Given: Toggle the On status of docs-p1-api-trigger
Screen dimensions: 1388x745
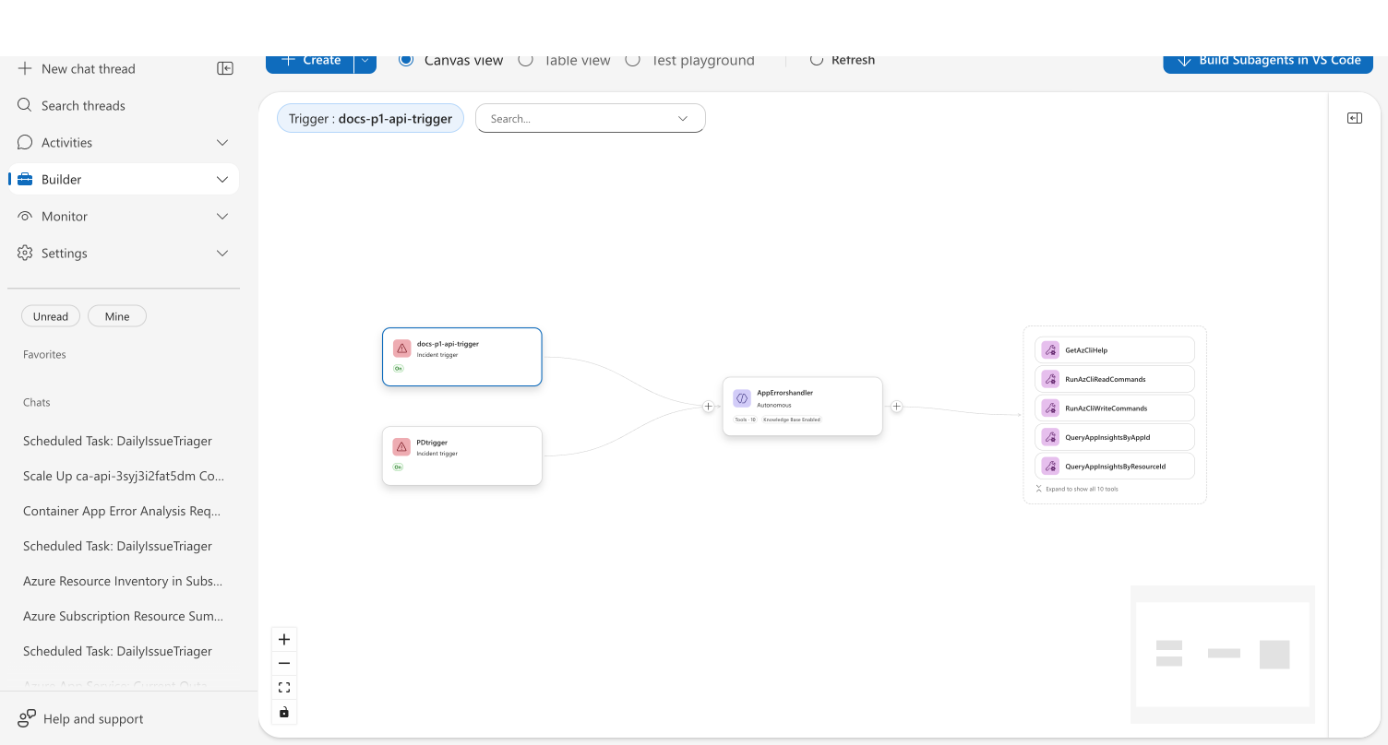Looking at the screenshot, I should coord(399,368).
